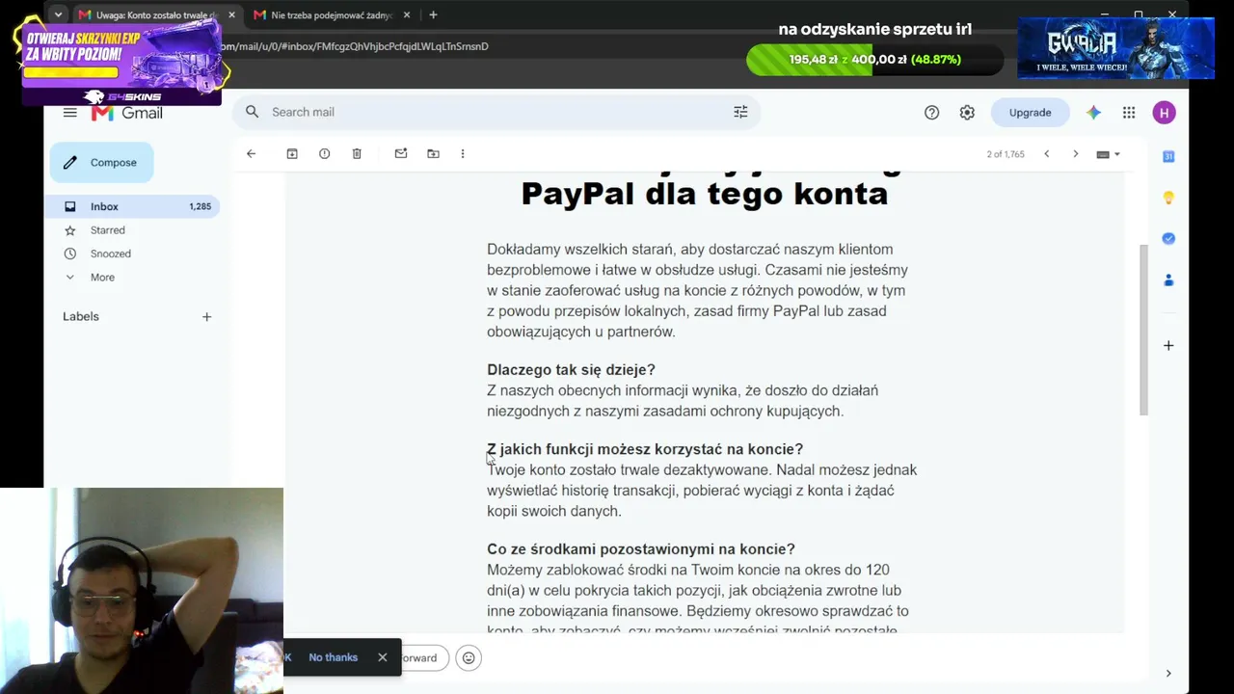The image size is (1234, 694).
Task: Open Gmail settings gear
Action: (x=967, y=113)
